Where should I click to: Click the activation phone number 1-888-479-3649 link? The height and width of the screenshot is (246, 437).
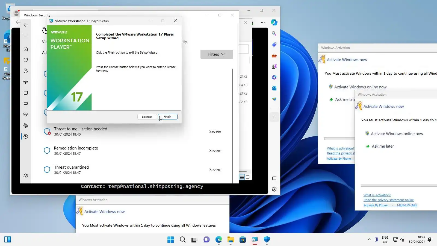407,205
